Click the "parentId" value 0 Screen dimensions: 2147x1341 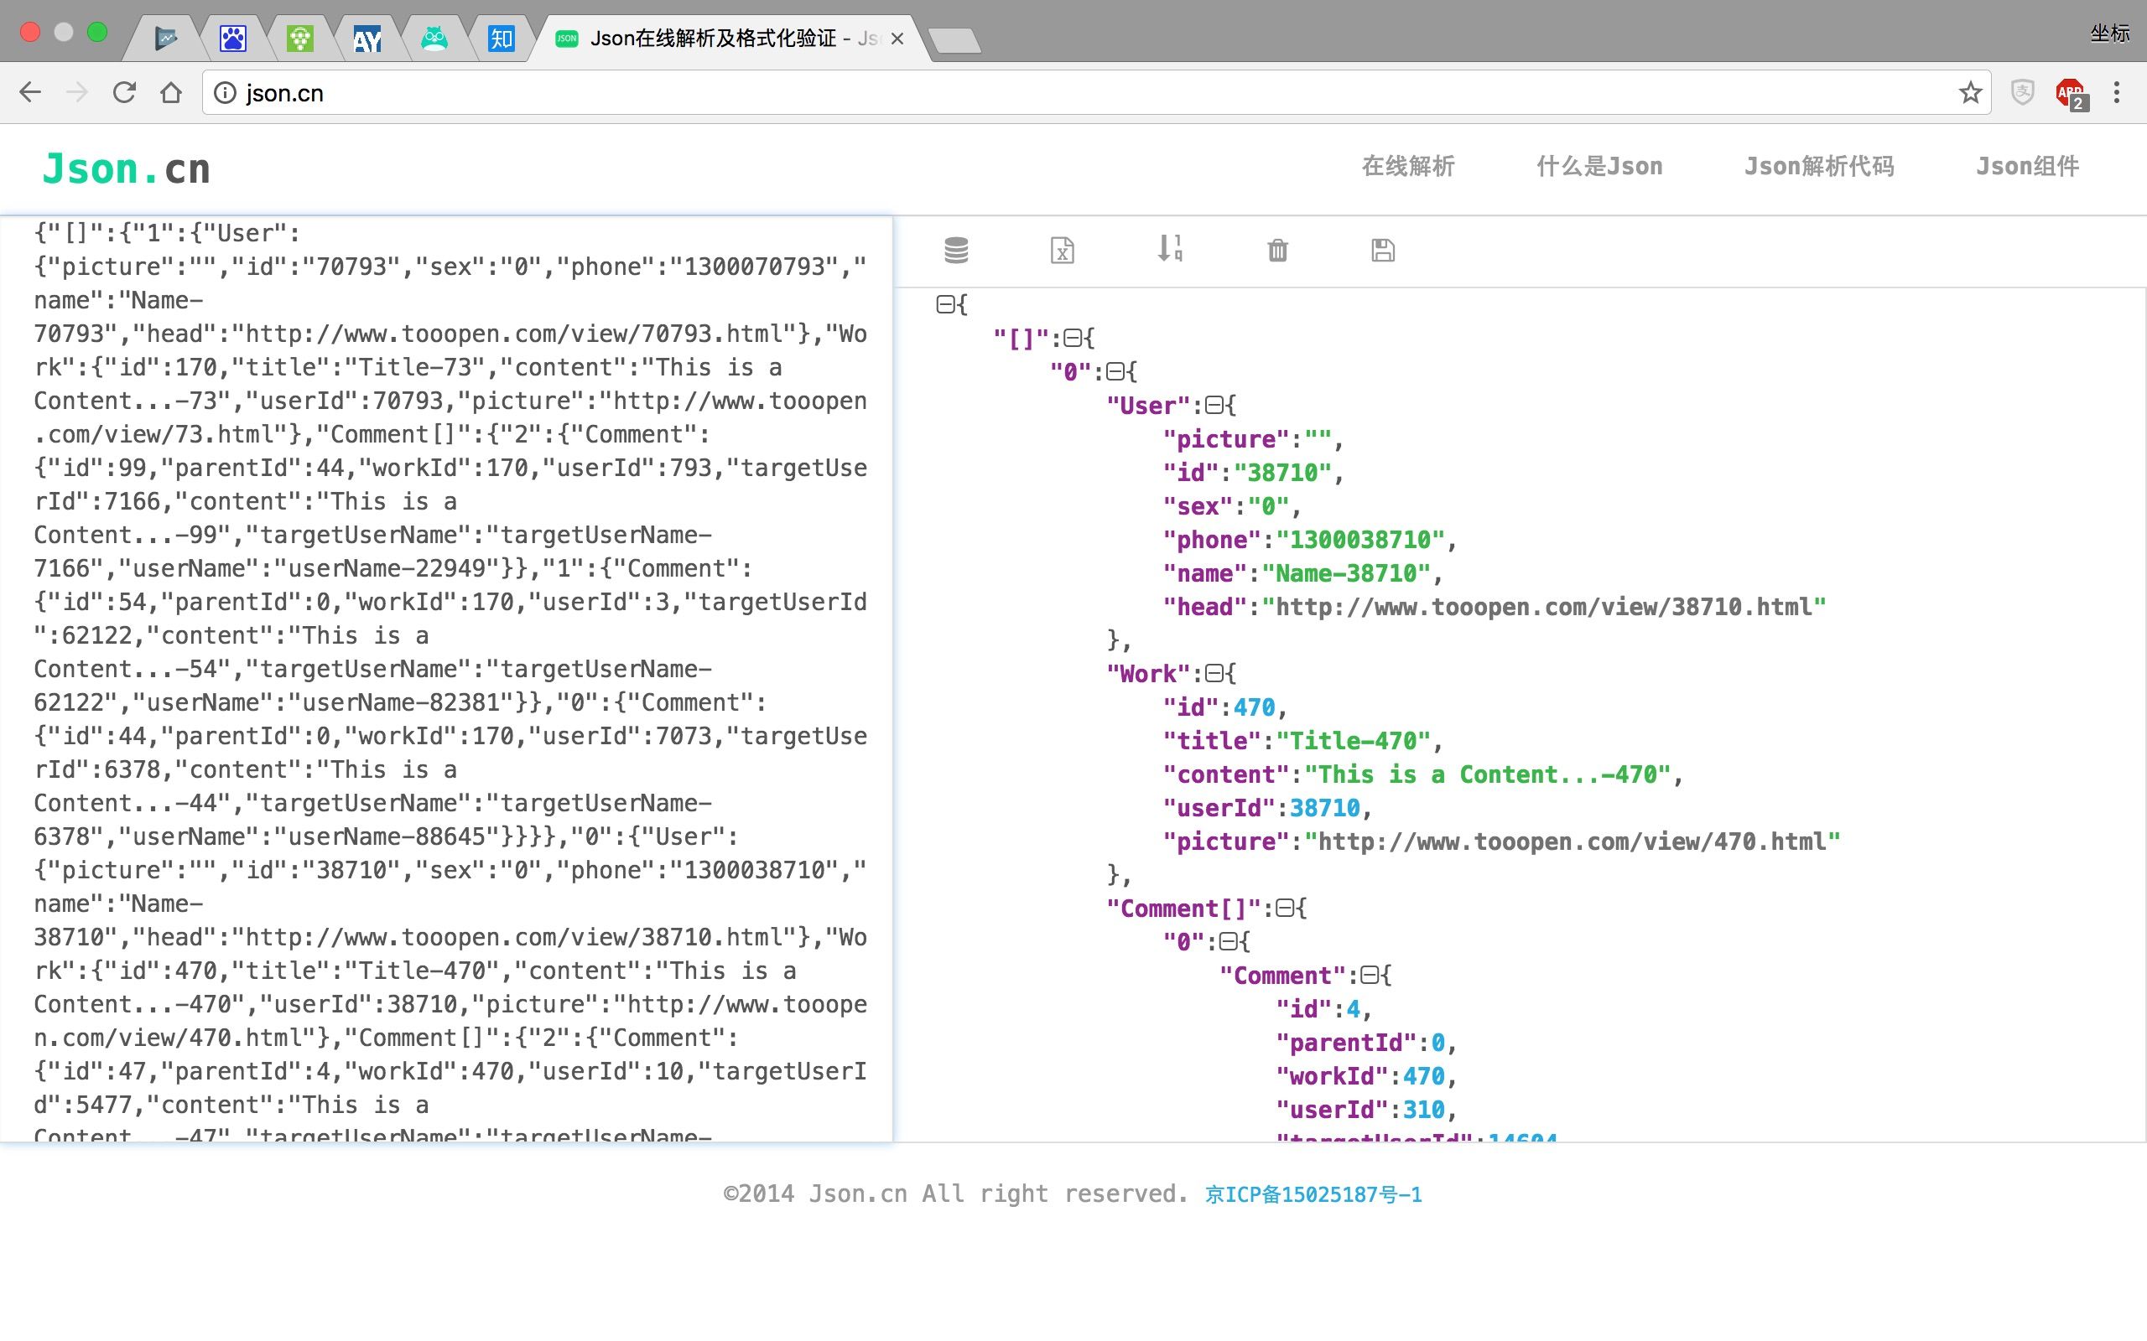[1438, 1043]
